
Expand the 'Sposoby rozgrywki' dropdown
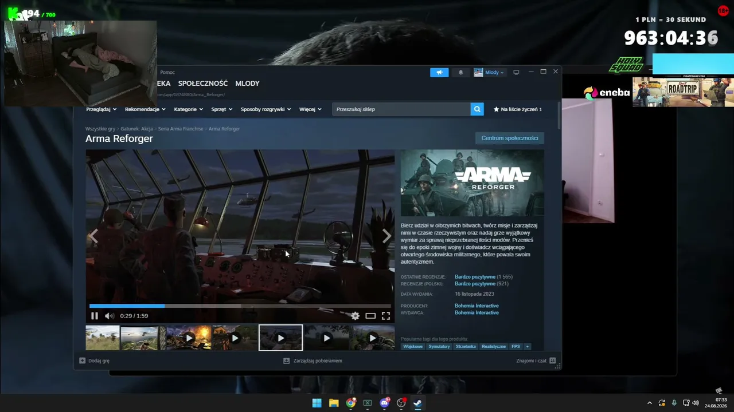[266, 109]
